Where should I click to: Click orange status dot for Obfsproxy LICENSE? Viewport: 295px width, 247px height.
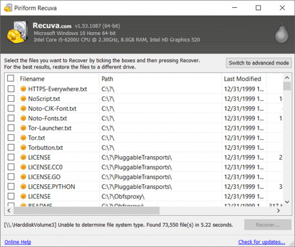[23, 196]
